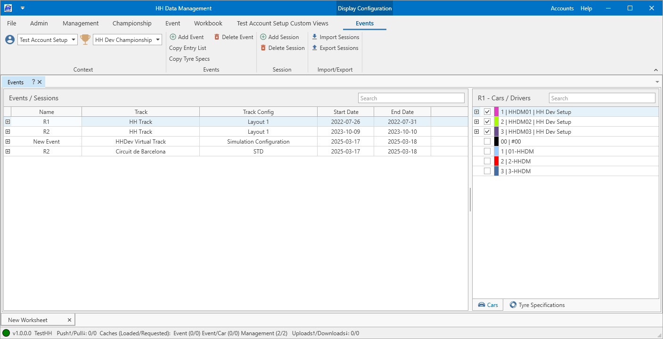Click the Add Session plus icon
The width and height of the screenshot is (663, 339).
(263, 37)
